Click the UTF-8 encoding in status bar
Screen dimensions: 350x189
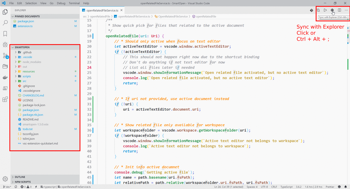pyautogui.click(x=264, y=187)
